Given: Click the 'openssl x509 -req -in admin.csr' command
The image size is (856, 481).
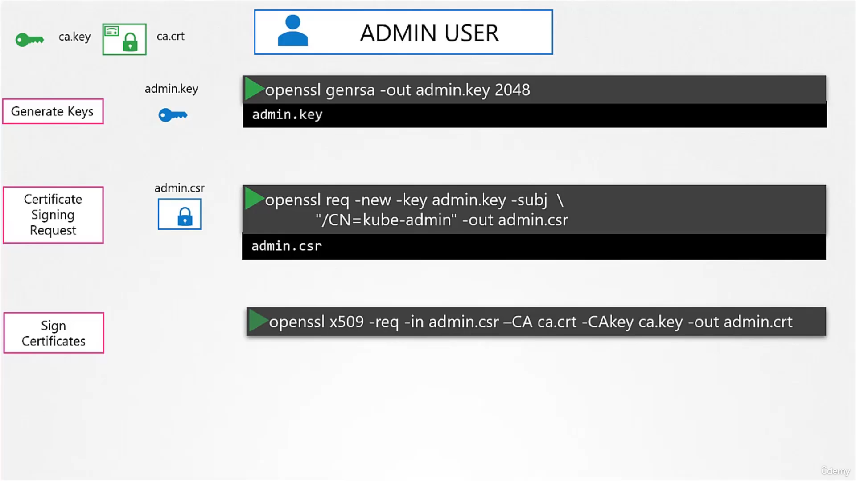Looking at the screenshot, I should 531,322.
